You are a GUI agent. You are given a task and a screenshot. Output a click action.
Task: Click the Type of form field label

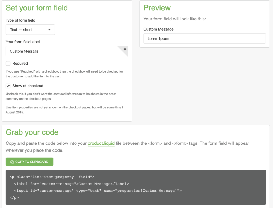pos(20,20)
